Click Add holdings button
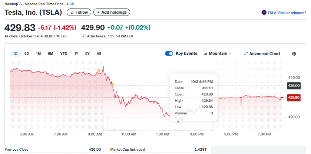The image size is (311, 154). pos(112,12)
